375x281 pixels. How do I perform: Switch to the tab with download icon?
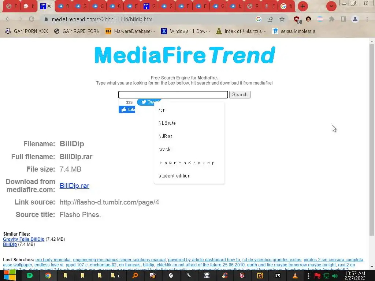point(270,7)
